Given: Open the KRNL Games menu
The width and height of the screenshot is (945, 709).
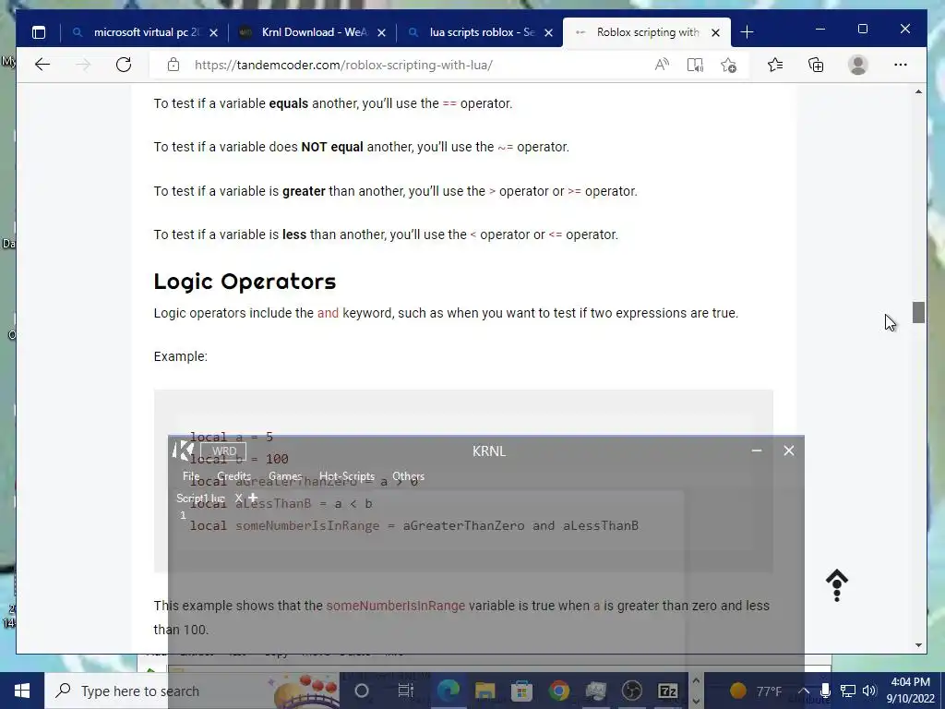Looking at the screenshot, I should click(x=285, y=475).
